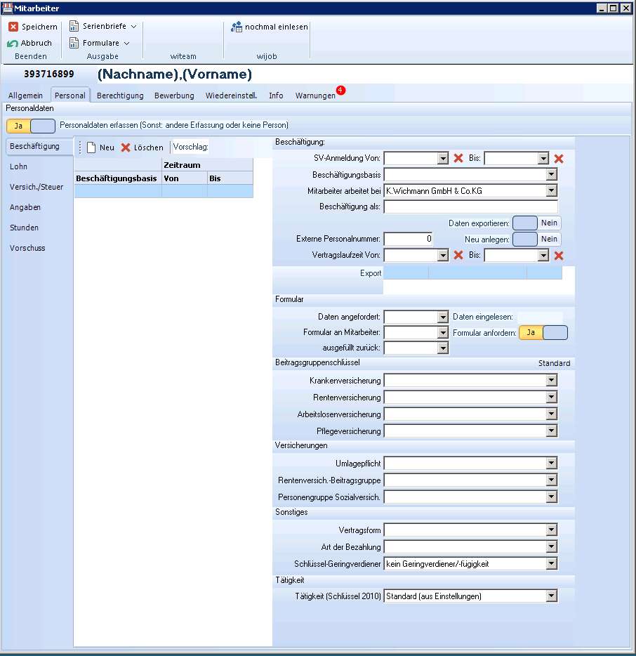Click the Neu blank page icon

[91, 147]
